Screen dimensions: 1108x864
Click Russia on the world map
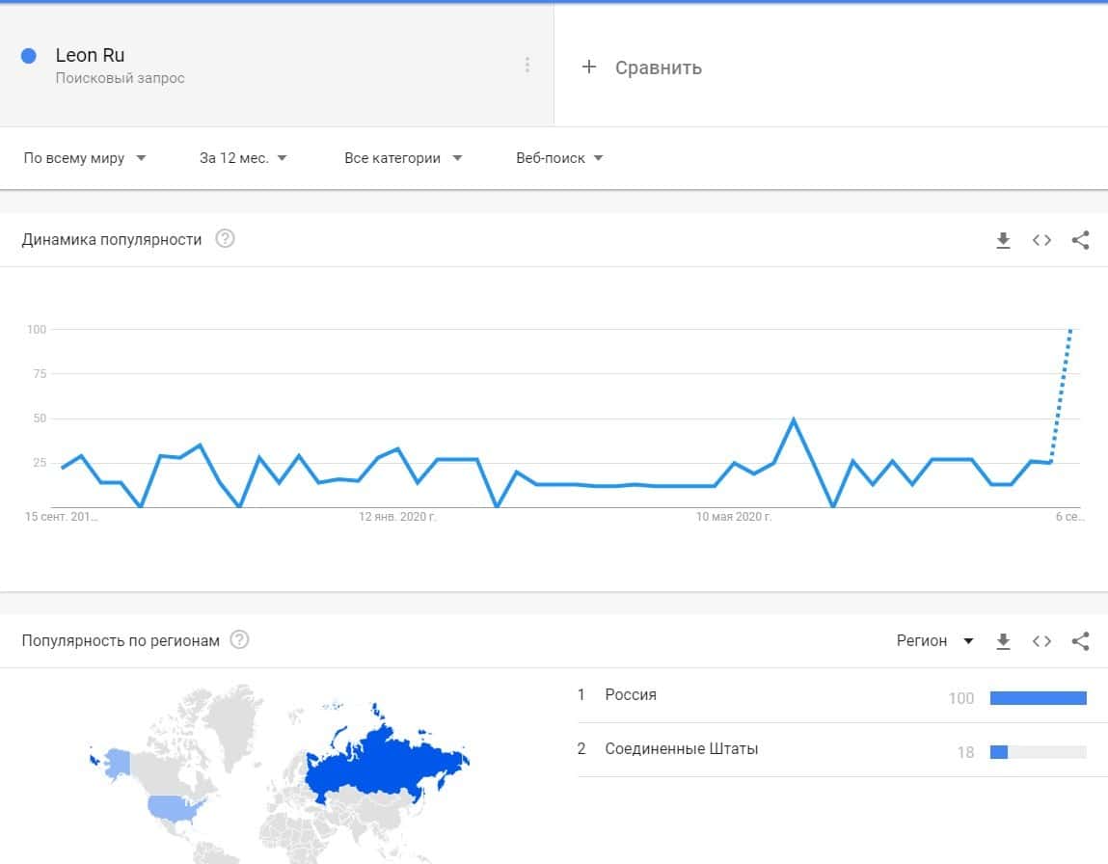pyautogui.click(x=386, y=762)
